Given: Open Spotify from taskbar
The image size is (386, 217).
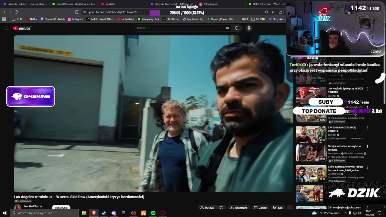Looking at the screenshot, I should click(153, 213).
